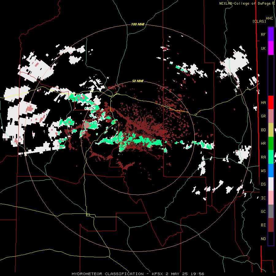Click the [CLAS] legend header
276x276 pixels.
pos(259,21)
